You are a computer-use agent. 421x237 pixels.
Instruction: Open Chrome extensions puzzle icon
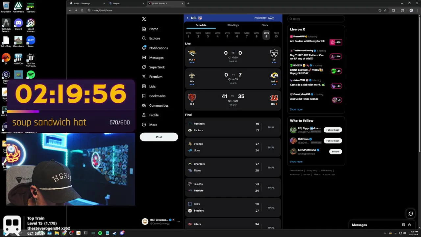[393, 10]
